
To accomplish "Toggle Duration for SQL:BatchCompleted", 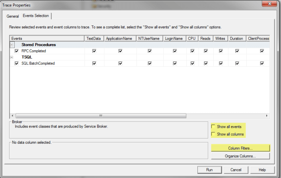I will (x=237, y=63).
